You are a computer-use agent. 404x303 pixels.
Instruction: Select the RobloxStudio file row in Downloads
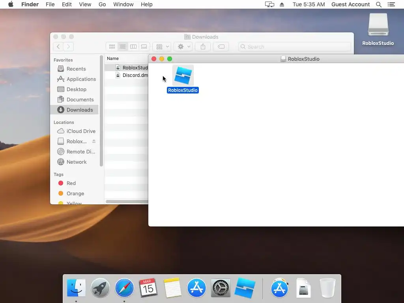coord(126,67)
